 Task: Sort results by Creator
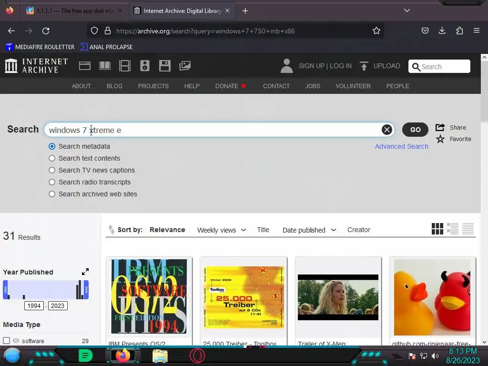(358, 230)
